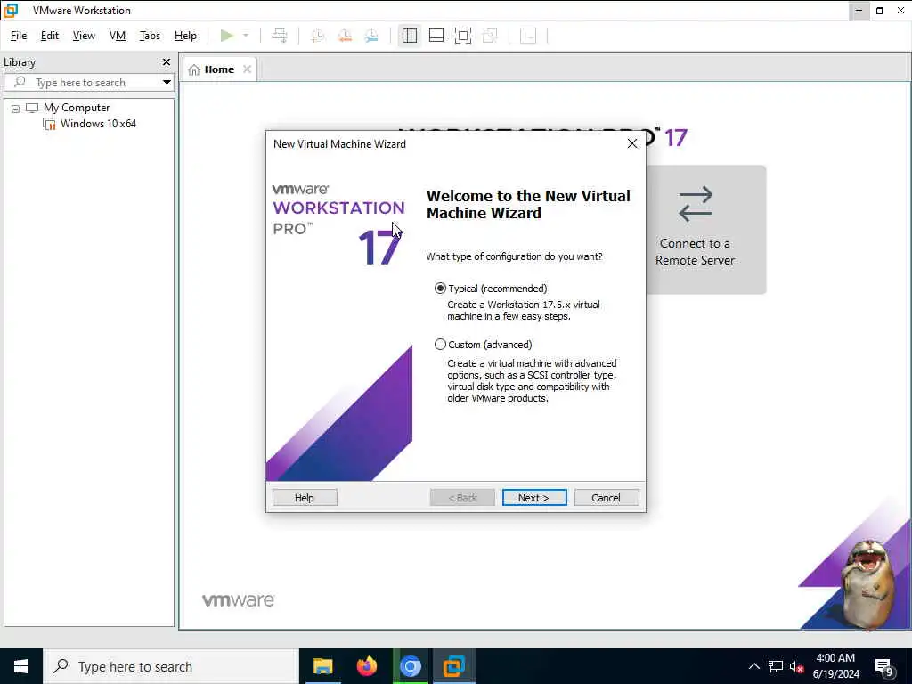The width and height of the screenshot is (912, 684).
Task: Click the Cancel button in wizard
Action: coord(607,497)
